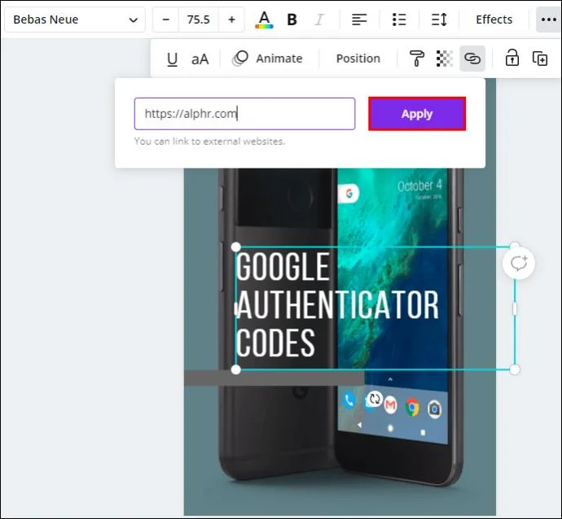Select the copy style paint roller icon
Viewport: 562px width, 519px height.
click(x=416, y=59)
